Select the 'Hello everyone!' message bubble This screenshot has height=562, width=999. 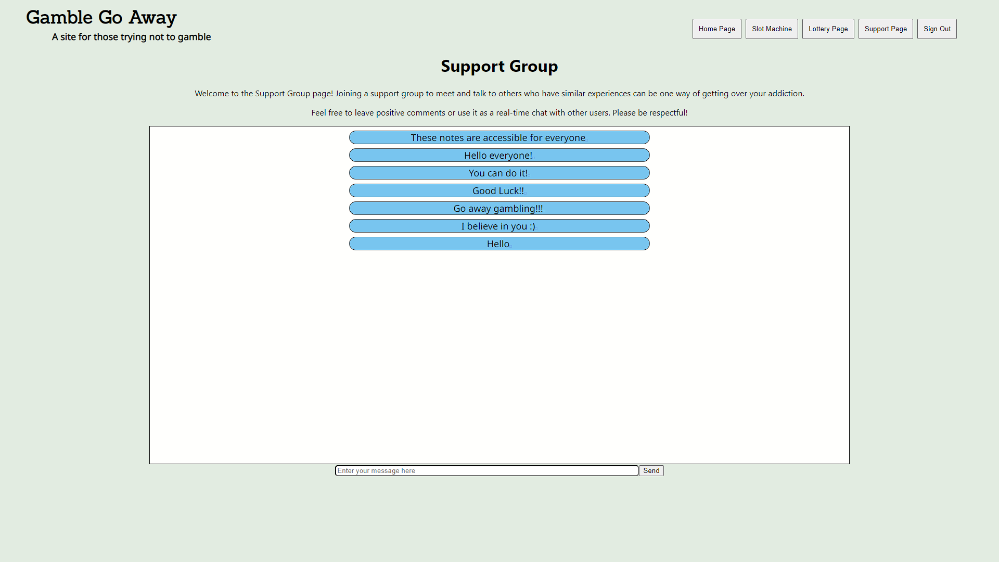click(498, 156)
